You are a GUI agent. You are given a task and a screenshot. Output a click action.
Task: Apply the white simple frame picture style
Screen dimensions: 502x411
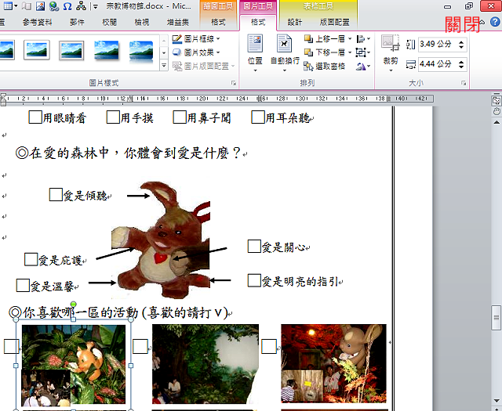pos(37,50)
